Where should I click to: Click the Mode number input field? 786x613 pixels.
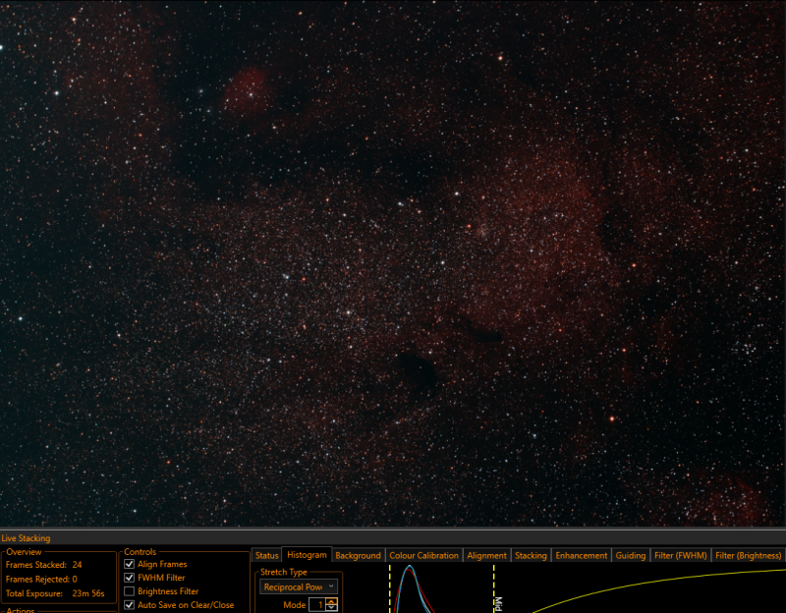[317, 605]
